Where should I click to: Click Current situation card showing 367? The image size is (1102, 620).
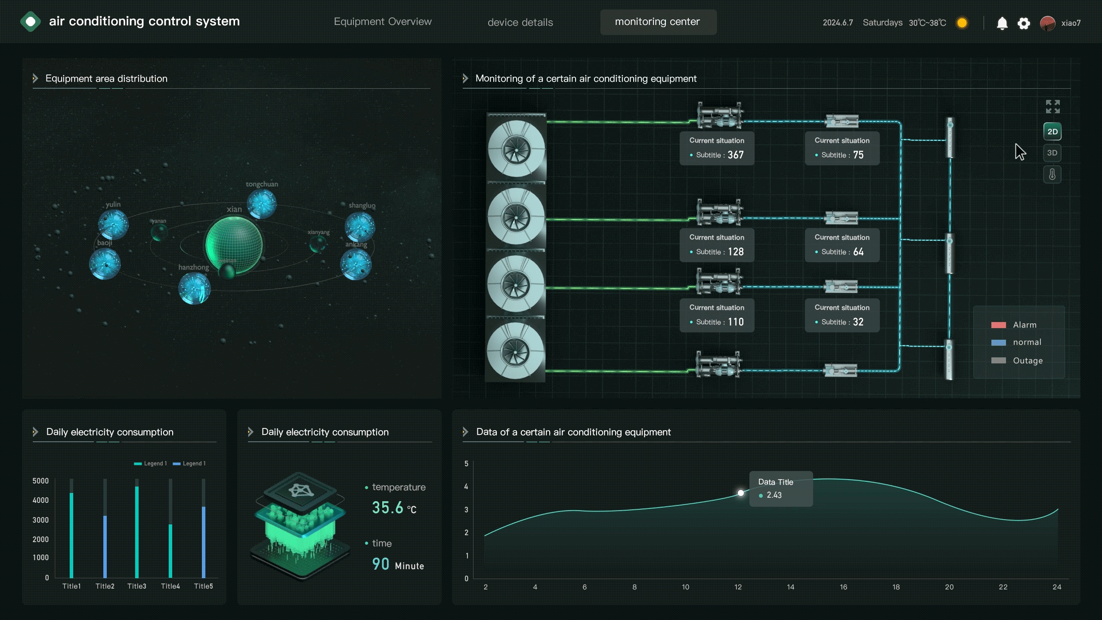(716, 148)
